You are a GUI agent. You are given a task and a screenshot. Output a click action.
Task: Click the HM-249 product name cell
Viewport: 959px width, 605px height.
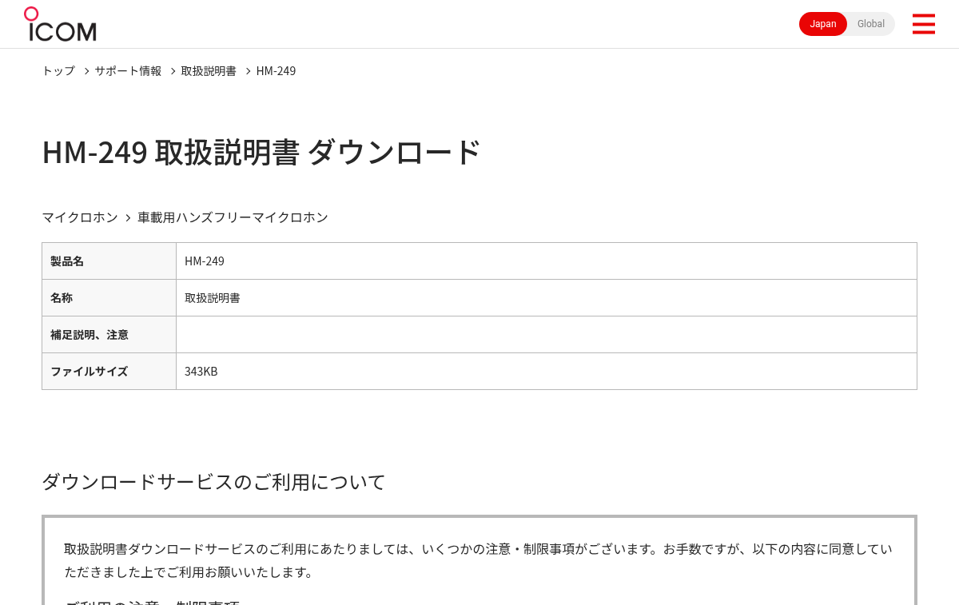547,261
